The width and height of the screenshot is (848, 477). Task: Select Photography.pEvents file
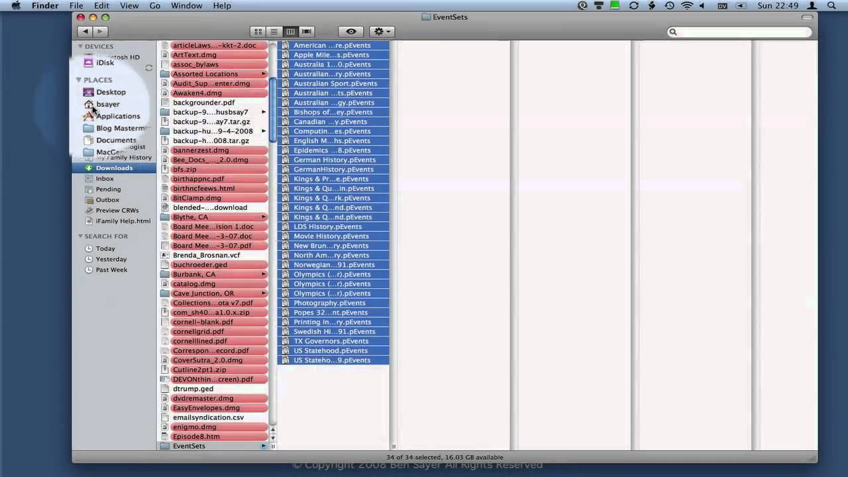[x=333, y=303]
